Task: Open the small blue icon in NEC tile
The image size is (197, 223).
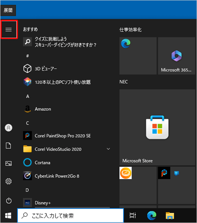Action: point(177,173)
